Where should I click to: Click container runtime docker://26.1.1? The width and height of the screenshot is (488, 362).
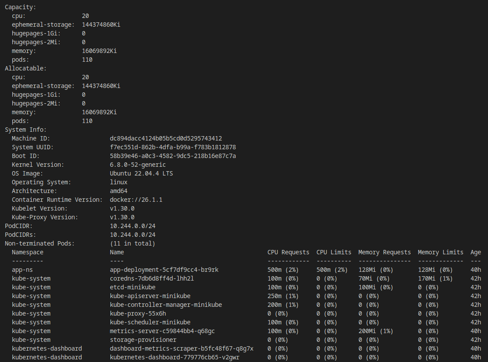136,200
